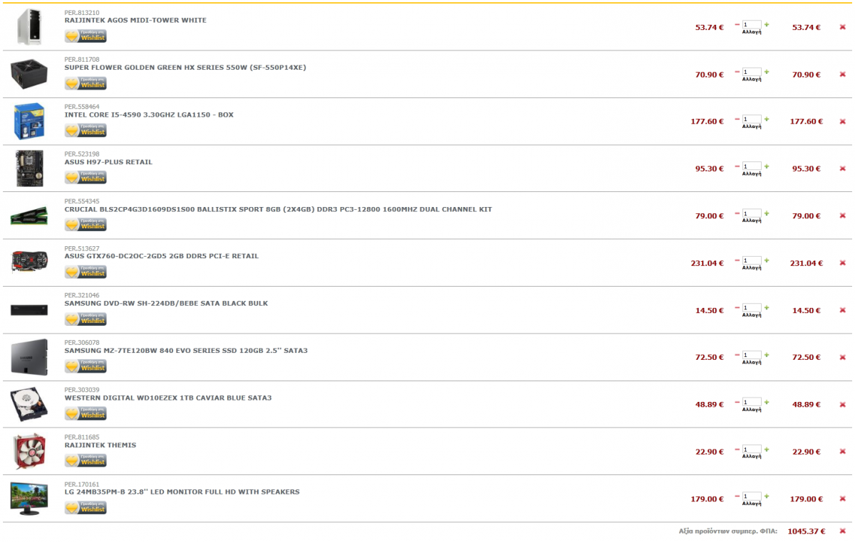Add RAIJINTEK THEMIS to Wishlist
The image size is (855, 542).
85,461
